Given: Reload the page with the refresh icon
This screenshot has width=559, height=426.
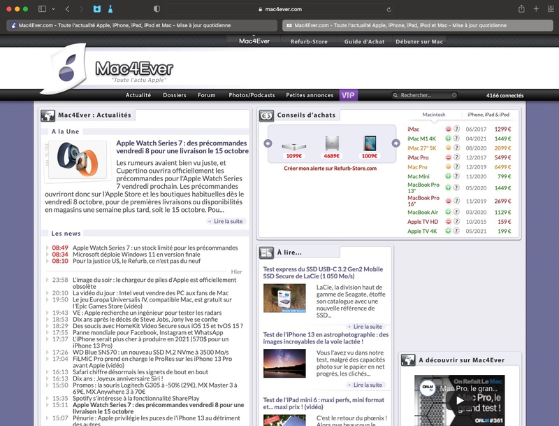Looking at the screenshot, I should tap(389, 9).
